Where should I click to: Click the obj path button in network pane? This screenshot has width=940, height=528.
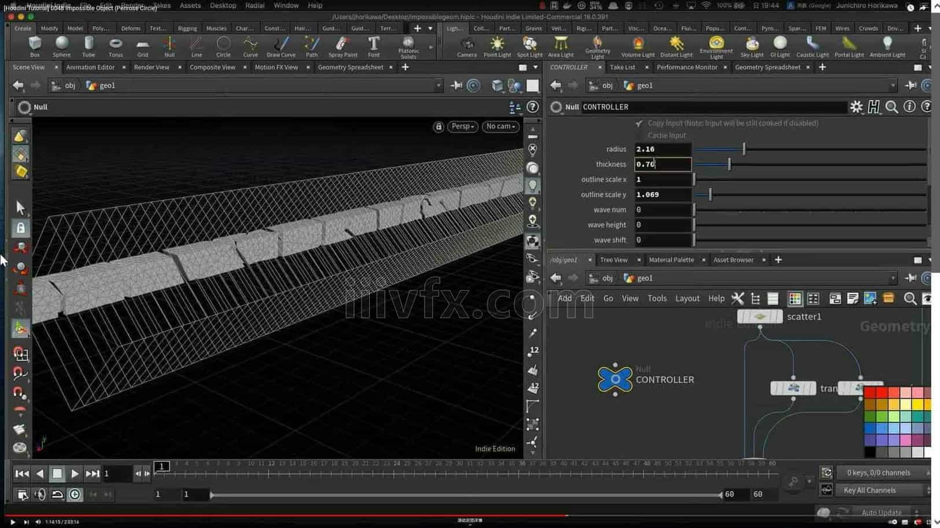click(601, 278)
